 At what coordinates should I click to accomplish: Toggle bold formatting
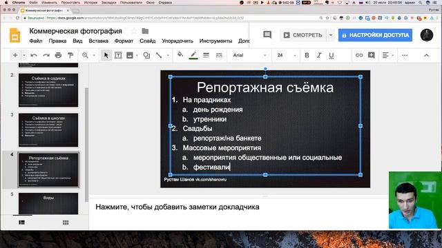[307, 55]
